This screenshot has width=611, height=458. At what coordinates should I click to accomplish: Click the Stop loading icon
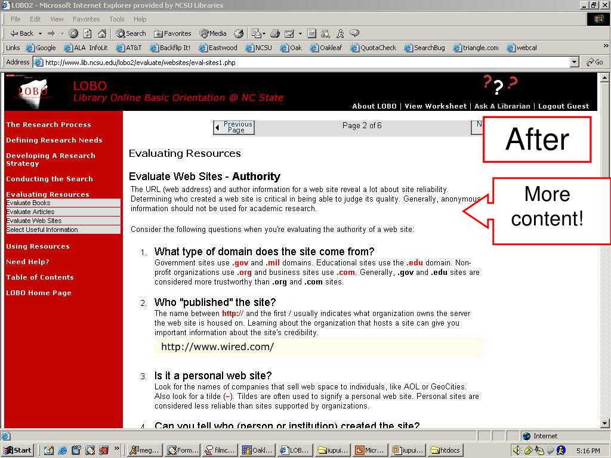(x=73, y=33)
